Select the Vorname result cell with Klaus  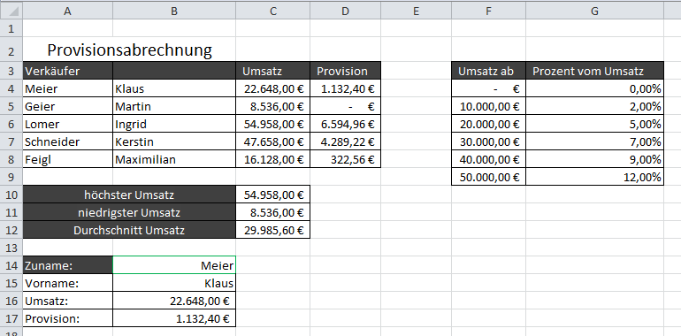click(174, 283)
